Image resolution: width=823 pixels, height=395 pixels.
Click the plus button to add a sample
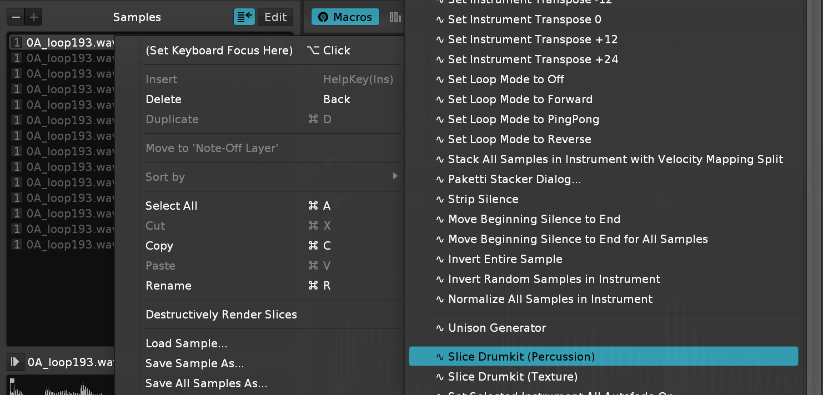click(x=34, y=17)
